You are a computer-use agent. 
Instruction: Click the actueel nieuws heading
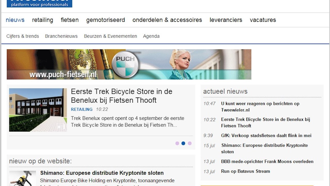tap(225, 91)
